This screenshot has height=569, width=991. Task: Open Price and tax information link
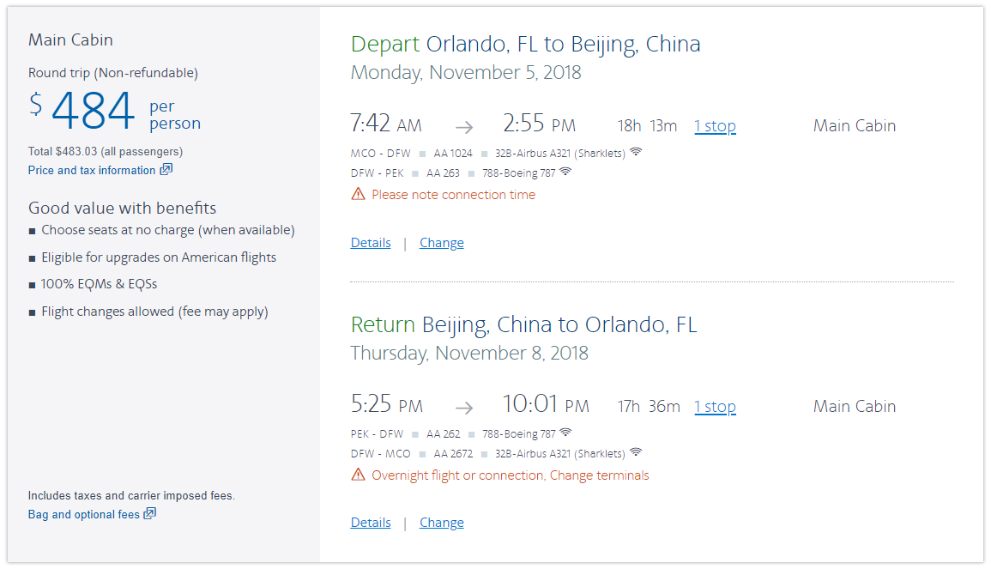(92, 171)
